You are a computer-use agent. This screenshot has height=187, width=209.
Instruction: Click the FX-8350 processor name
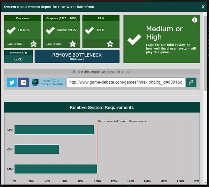tap(24, 30)
